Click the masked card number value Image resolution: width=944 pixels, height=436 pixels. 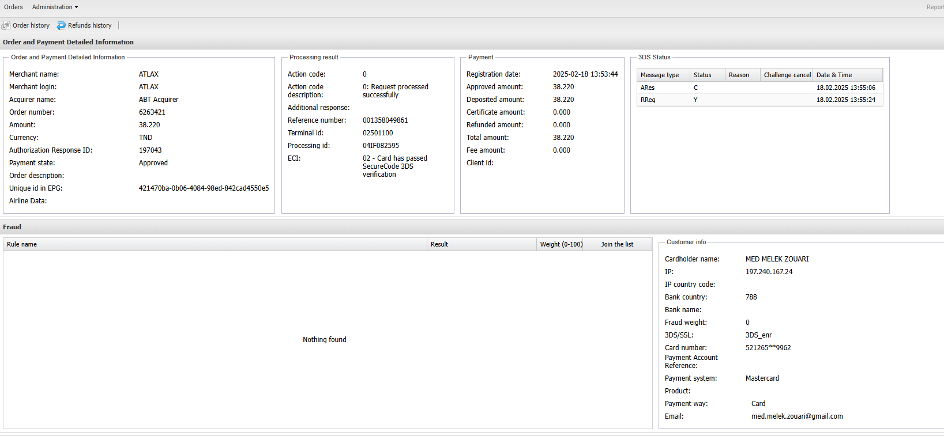768,348
